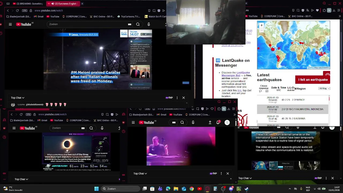Toggle heart bookmark in earthquake window toolbar
This screenshot has height=193, width=343.
(318, 10)
